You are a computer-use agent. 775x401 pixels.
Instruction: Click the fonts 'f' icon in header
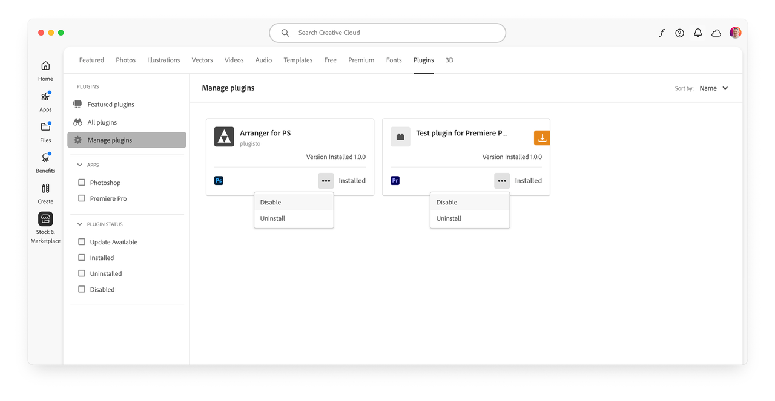(x=661, y=33)
